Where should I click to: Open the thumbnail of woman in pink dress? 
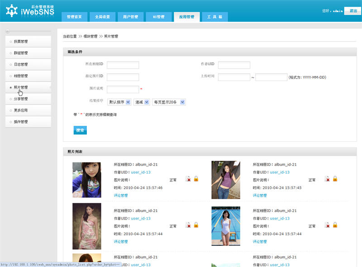[87, 226]
